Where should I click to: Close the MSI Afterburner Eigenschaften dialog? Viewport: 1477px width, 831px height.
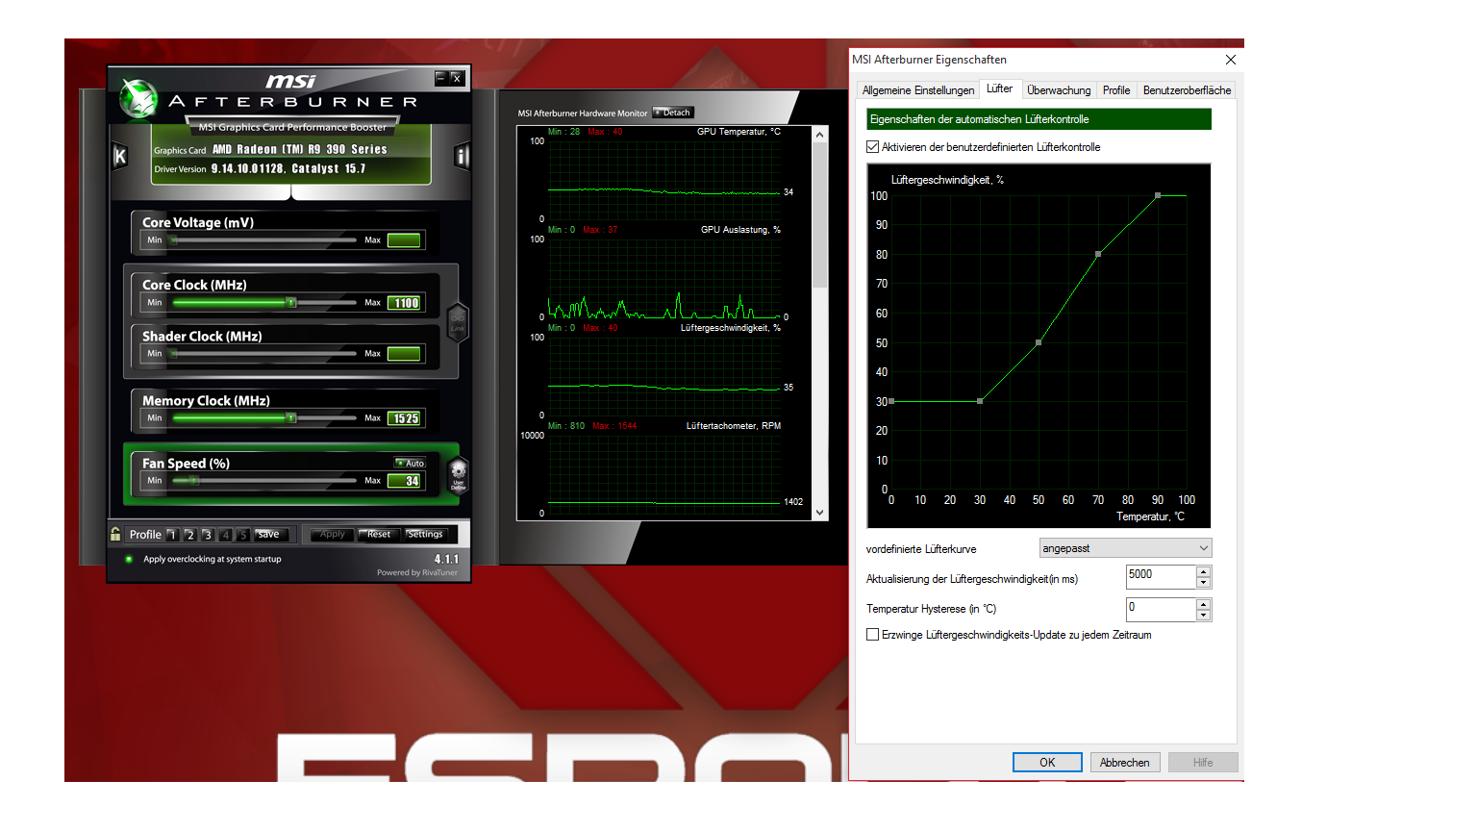(x=1230, y=60)
